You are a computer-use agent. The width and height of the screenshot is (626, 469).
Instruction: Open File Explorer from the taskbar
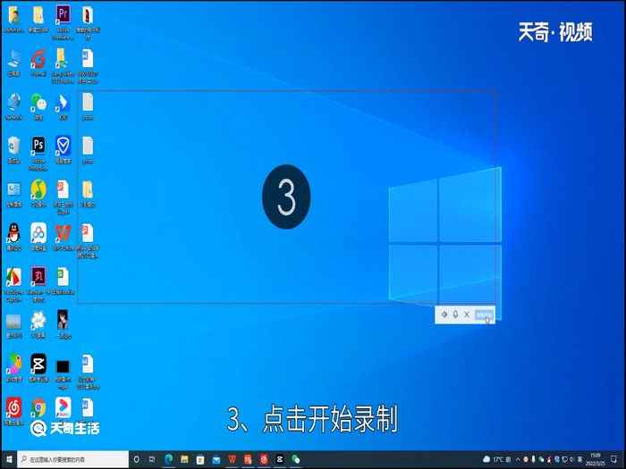tap(184, 460)
